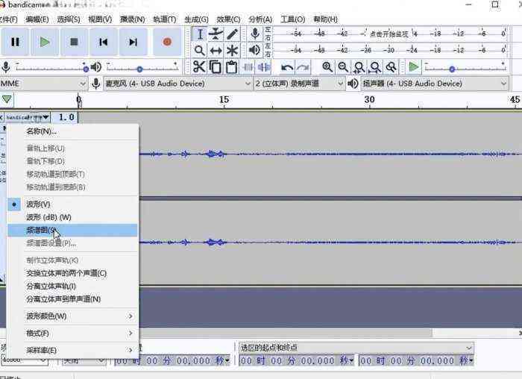
Task: Open the selection start and end dropdown
Action: (356, 348)
